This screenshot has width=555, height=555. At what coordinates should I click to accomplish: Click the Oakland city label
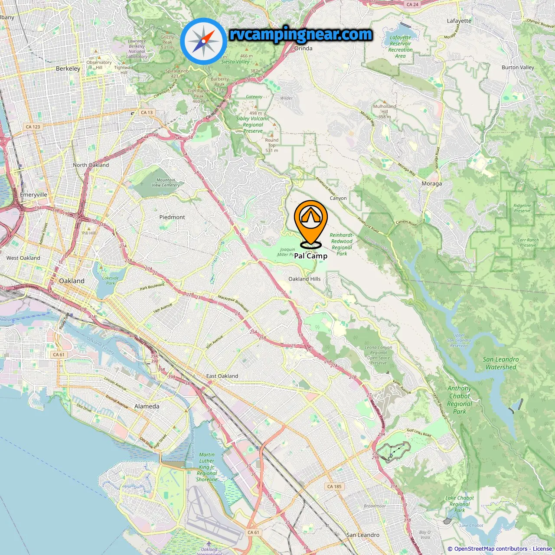coord(72,281)
